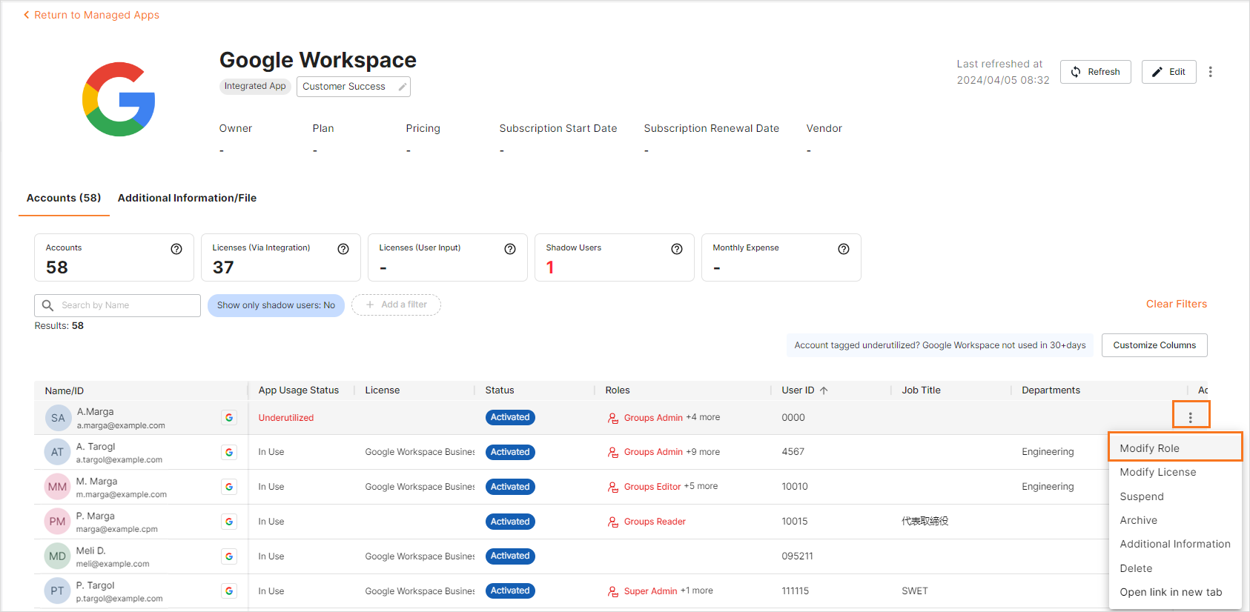The width and height of the screenshot is (1250, 612).
Task: Click the Integrated App tag
Action: click(x=255, y=86)
